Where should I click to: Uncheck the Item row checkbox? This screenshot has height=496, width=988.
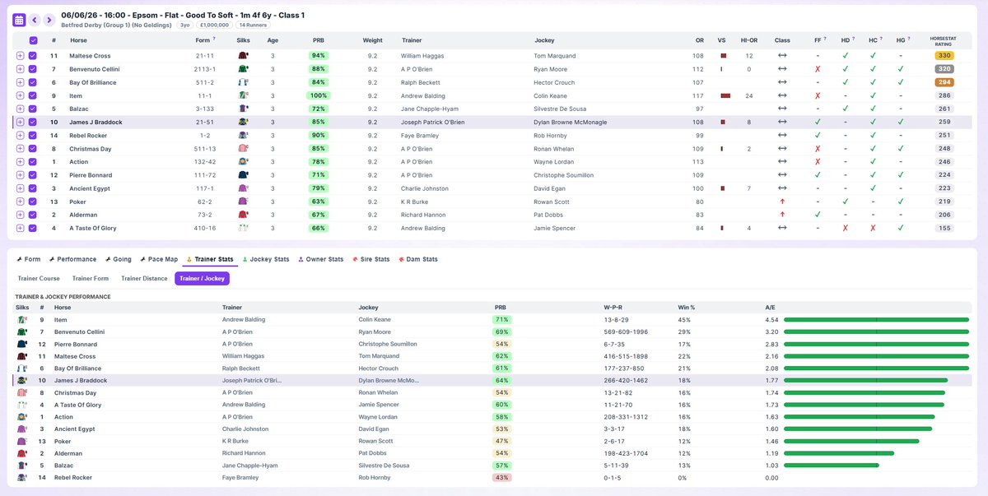(33, 95)
